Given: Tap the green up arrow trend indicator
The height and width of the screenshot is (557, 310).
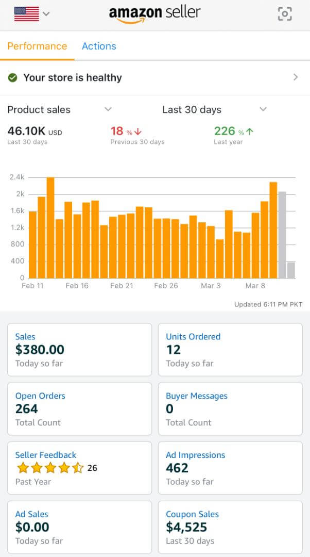Looking at the screenshot, I should click(250, 132).
